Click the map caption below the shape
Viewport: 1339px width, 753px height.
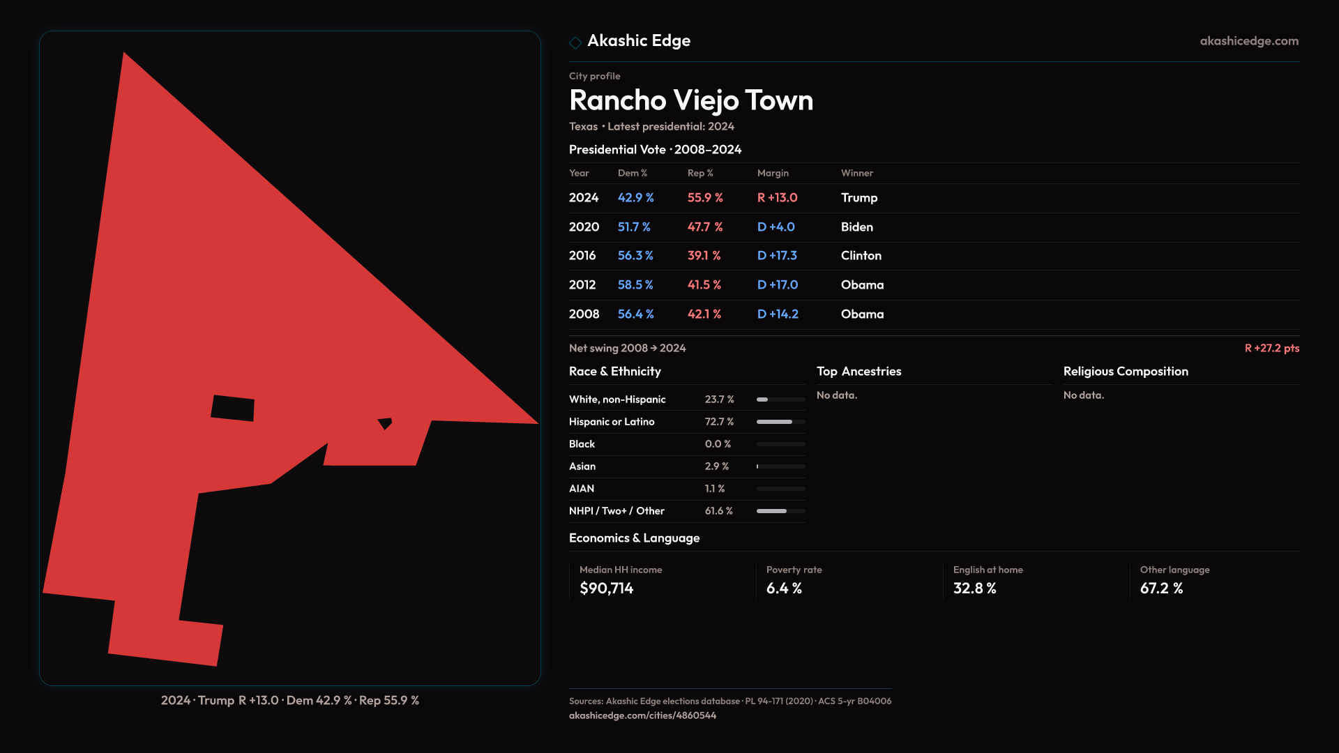(289, 700)
